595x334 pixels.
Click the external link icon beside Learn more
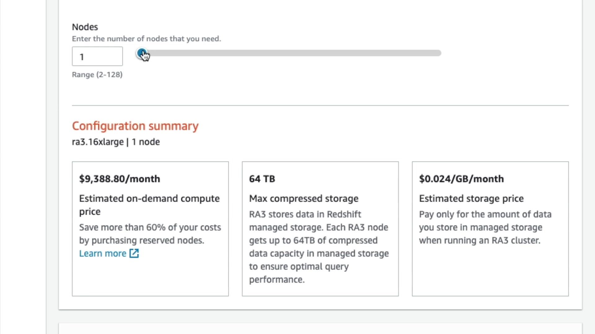[x=134, y=254]
